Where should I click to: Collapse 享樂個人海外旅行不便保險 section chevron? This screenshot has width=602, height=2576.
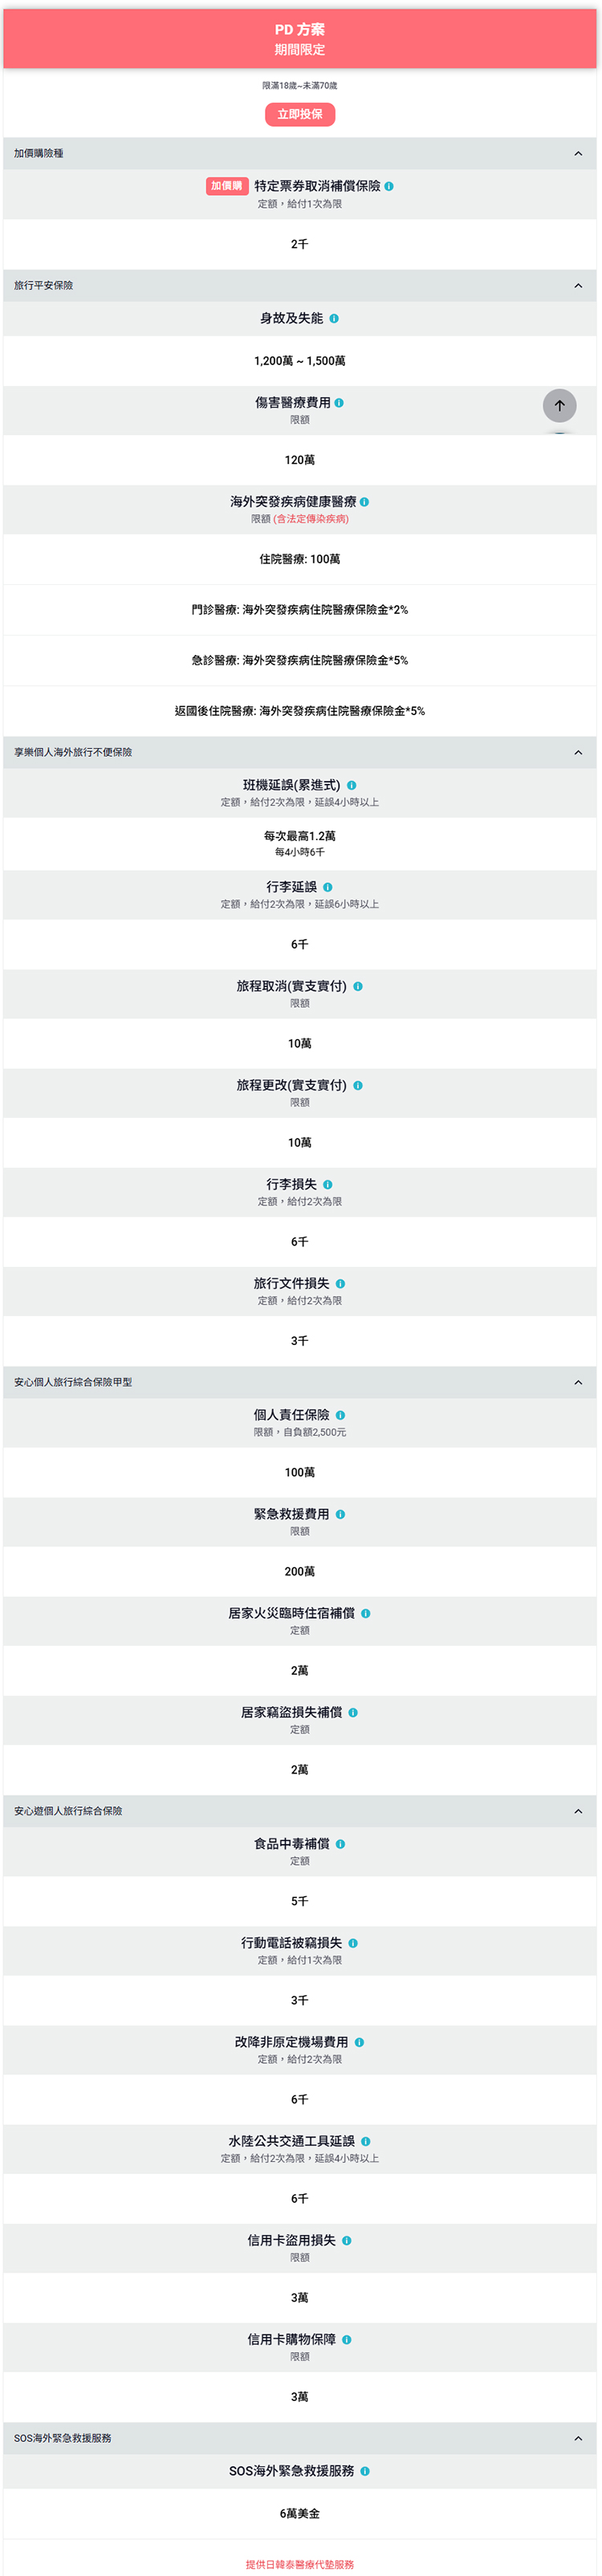click(x=578, y=753)
